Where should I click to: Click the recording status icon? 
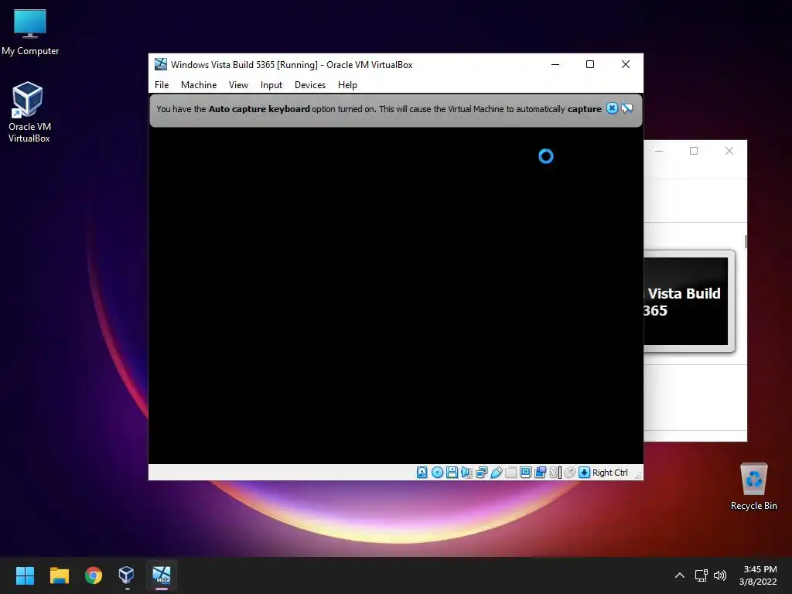540,473
